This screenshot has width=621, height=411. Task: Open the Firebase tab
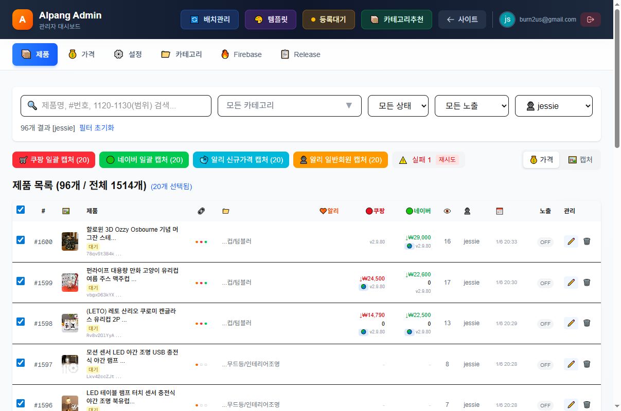[240, 54]
